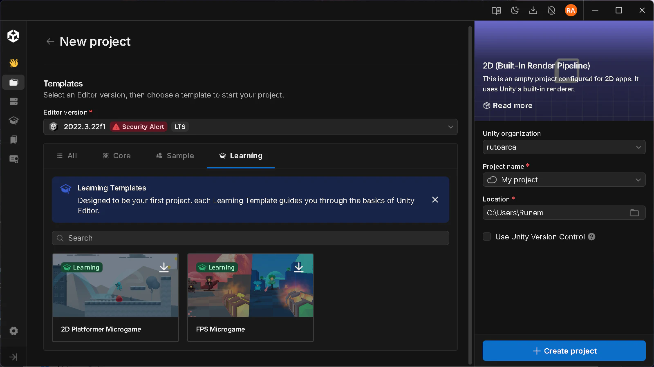Download the FPS Microgame template
Image resolution: width=654 pixels, height=367 pixels.
(299, 267)
